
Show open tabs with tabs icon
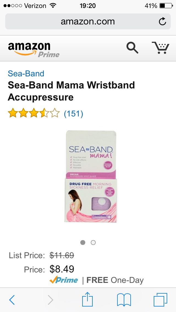click(x=160, y=300)
